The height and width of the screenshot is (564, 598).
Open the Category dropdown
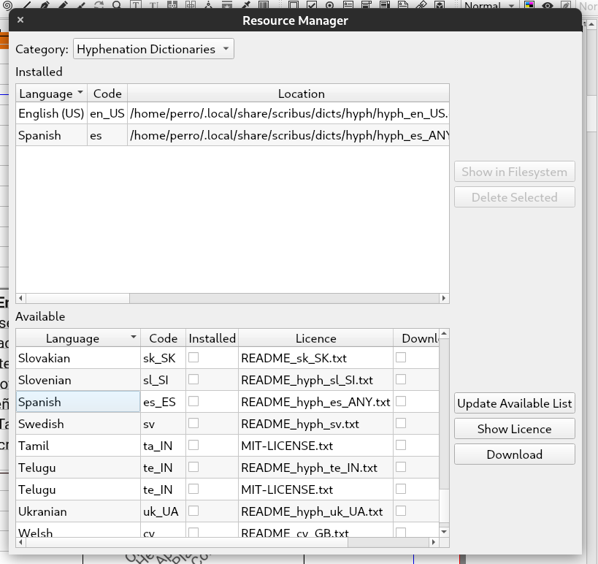(x=153, y=50)
